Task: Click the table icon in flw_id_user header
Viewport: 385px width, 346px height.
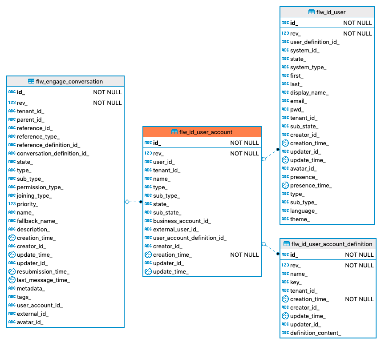Action: pyautogui.click(x=312, y=12)
